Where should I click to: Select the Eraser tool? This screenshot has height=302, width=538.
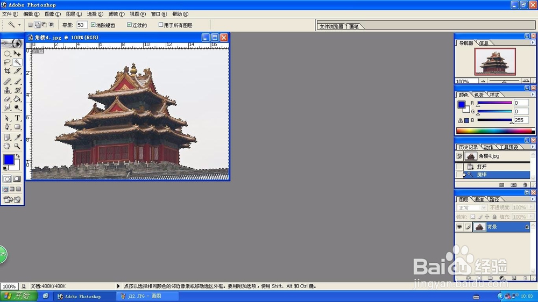point(7,99)
